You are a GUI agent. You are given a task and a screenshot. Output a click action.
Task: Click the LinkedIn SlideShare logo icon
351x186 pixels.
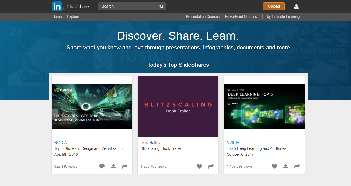click(x=57, y=6)
